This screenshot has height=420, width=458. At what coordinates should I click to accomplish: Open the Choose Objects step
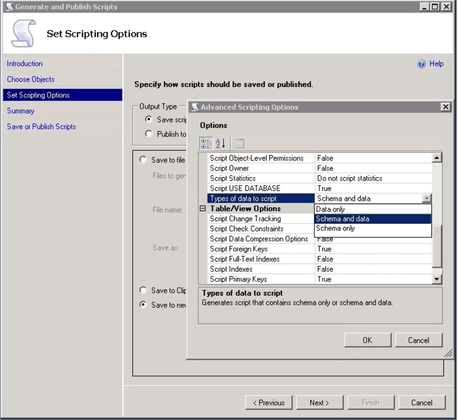click(31, 79)
